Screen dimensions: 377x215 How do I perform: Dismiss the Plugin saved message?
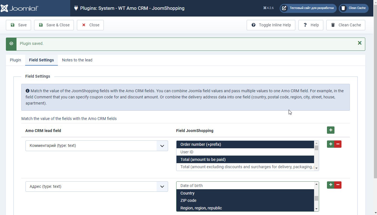360,43
